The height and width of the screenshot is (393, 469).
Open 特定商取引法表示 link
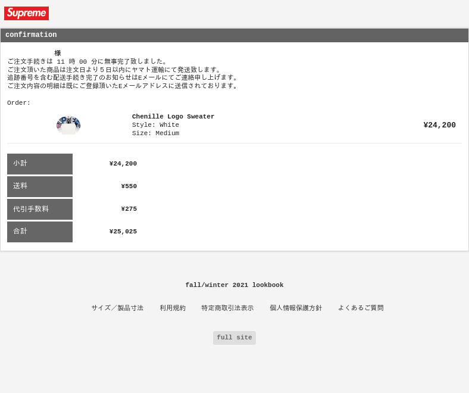227,308
